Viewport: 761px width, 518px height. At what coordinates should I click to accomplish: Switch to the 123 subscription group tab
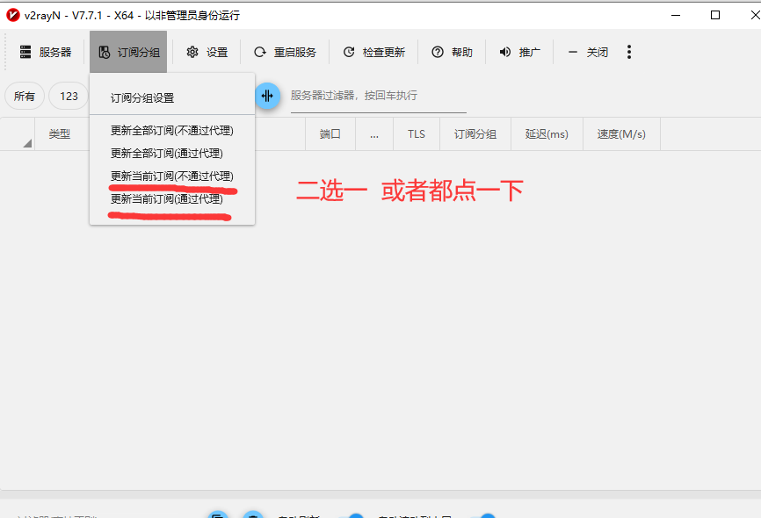[69, 97]
